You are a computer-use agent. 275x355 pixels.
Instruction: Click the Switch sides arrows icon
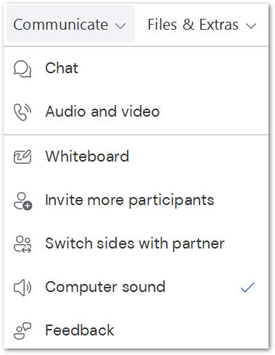(22, 244)
